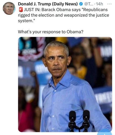The image size is (115, 135).
Task: Click the rigged the election tweet text line
Action: pos(64,15)
